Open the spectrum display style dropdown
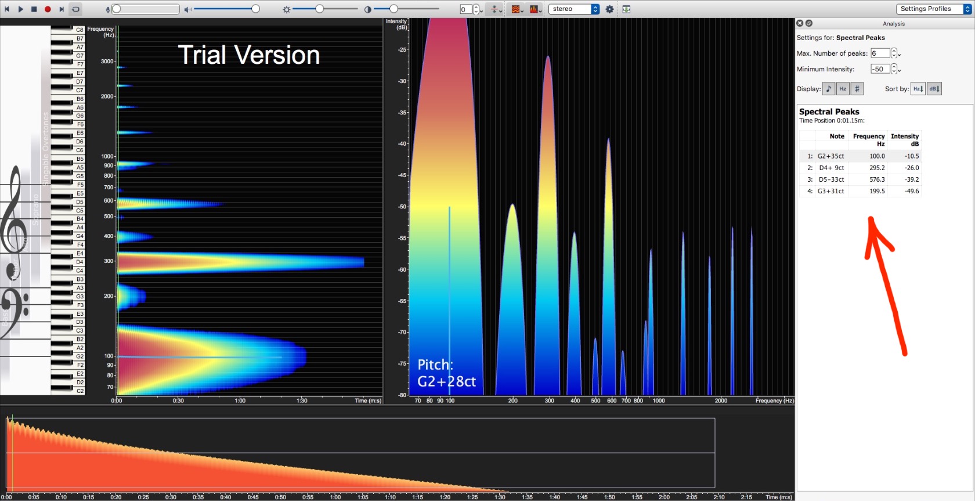The height and width of the screenshot is (501, 975). tap(535, 9)
